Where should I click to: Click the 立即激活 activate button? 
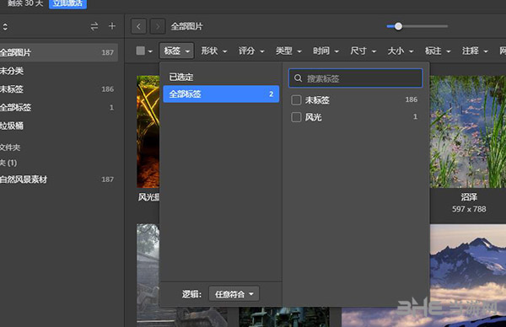pos(67,4)
